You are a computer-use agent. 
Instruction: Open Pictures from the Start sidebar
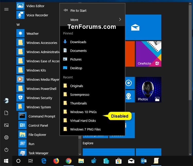pyautogui.click(x=6, y=125)
